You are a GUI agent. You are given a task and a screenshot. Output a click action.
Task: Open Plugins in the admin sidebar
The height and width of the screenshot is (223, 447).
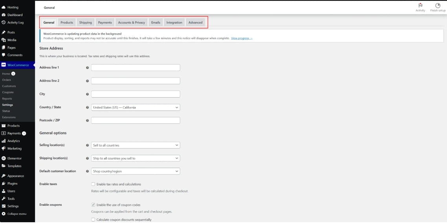pyautogui.click(x=12, y=183)
